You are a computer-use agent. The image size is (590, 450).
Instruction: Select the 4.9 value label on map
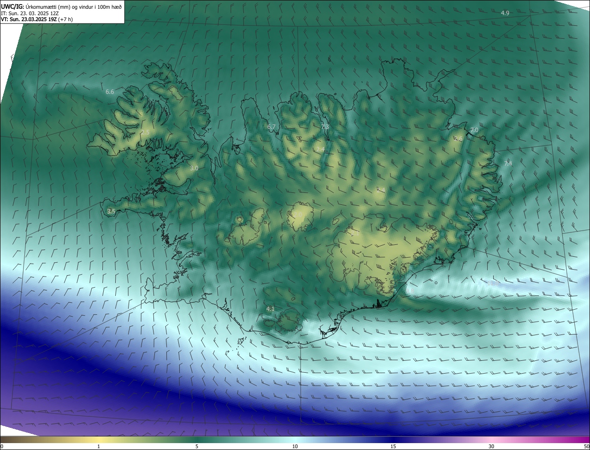(505, 13)
